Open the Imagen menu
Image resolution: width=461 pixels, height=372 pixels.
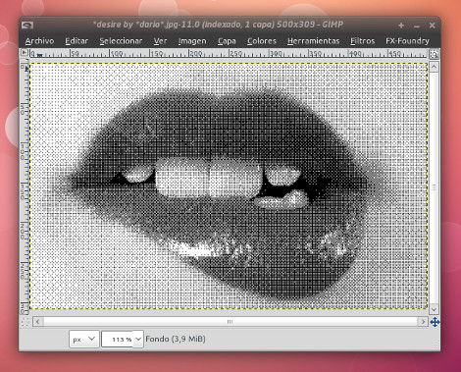[x=192, y=41]
